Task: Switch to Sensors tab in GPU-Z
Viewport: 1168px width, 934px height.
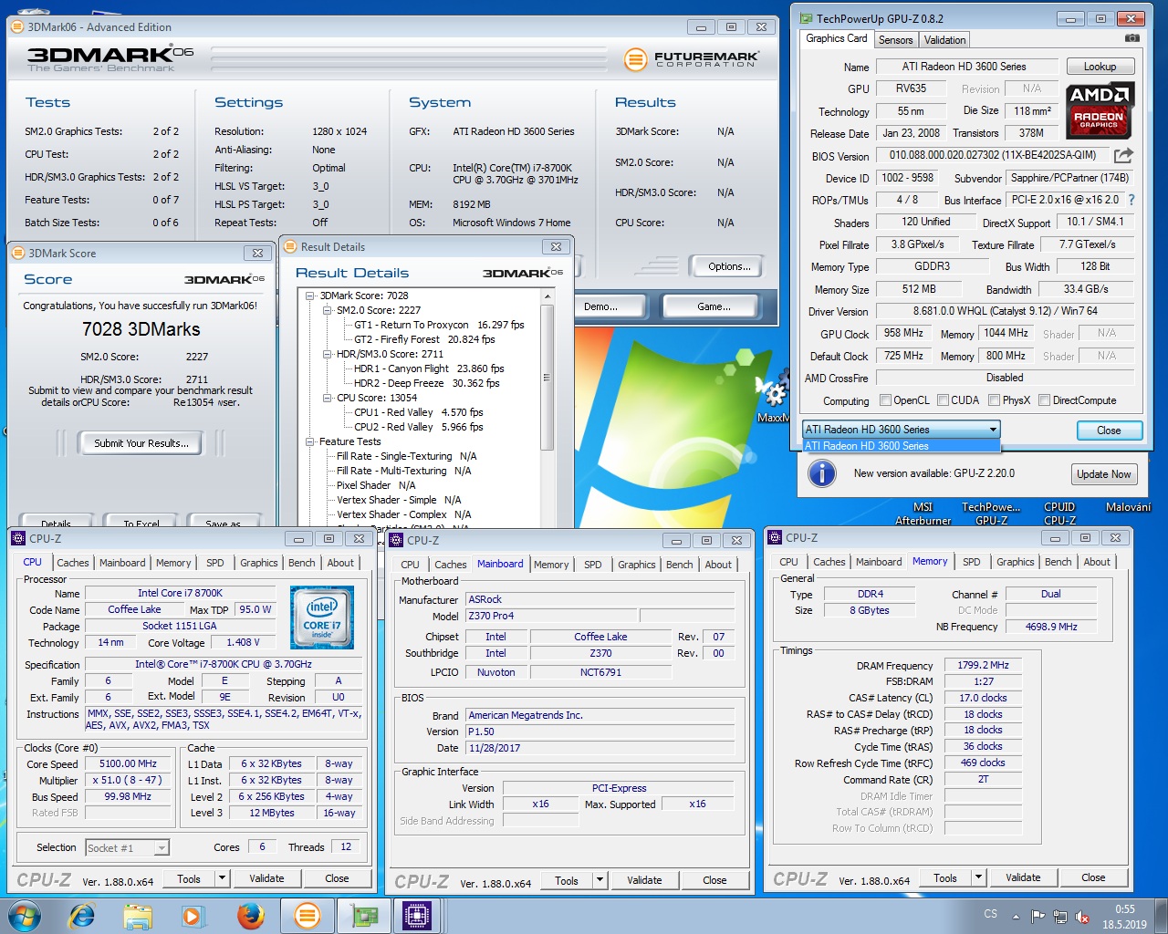Action: pos(895,40)
